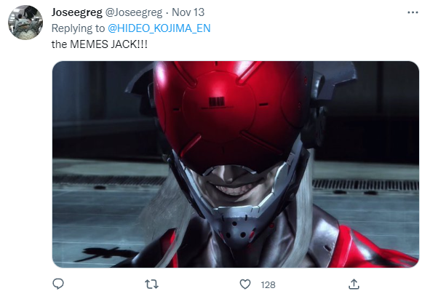
Task: Click the floor grate right of the character
Action: [365, 185]
